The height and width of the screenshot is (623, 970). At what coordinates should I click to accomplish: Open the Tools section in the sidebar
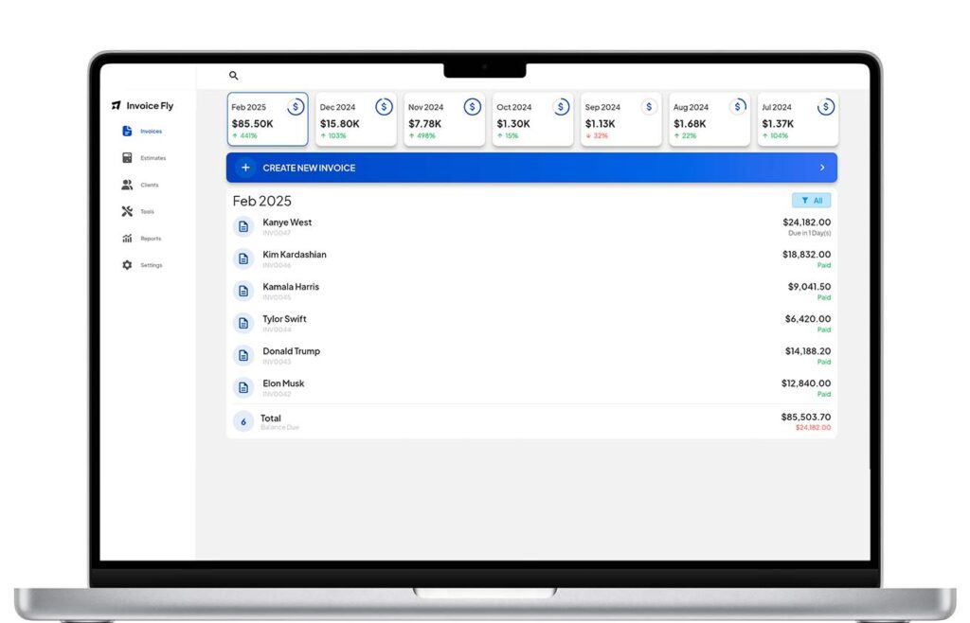[x=128, y=211]
